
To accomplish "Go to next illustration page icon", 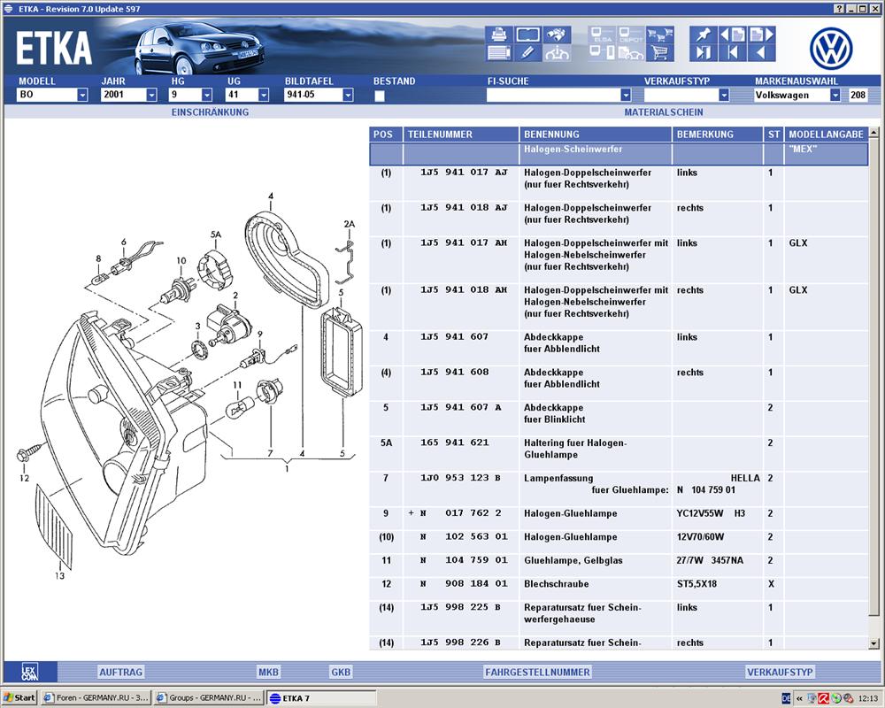I will tap(761, 35).
